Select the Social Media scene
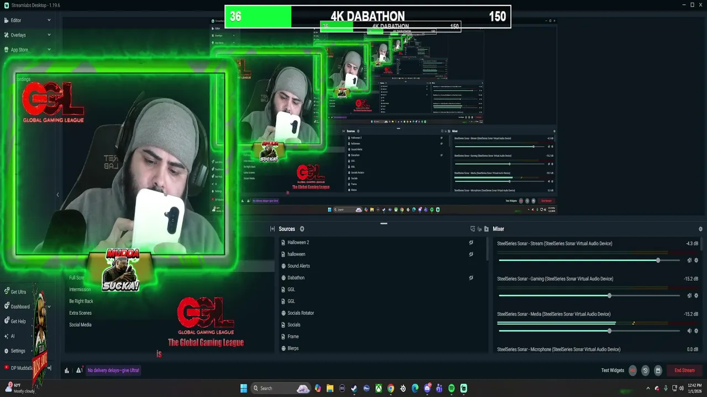Image resolution: width=707 pixels, height=397 pixels. tap(80, 325)
